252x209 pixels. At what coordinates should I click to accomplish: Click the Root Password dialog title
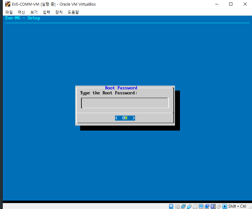[121, 88]
